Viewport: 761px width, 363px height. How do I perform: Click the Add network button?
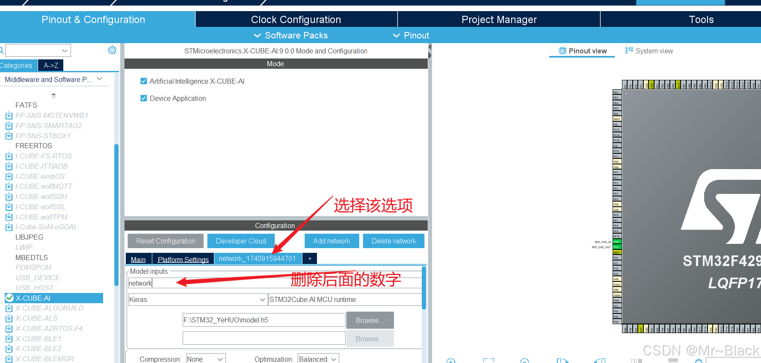tap(332, 241)
